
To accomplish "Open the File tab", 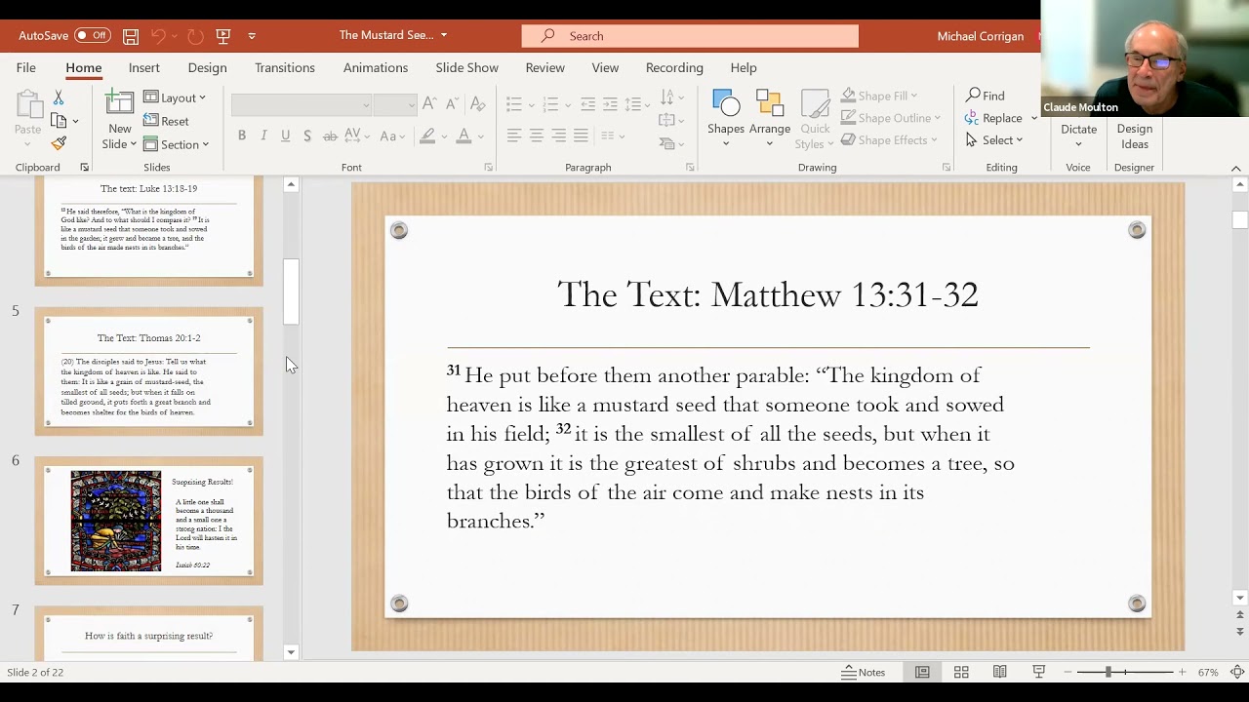I will tap(26, 67).
